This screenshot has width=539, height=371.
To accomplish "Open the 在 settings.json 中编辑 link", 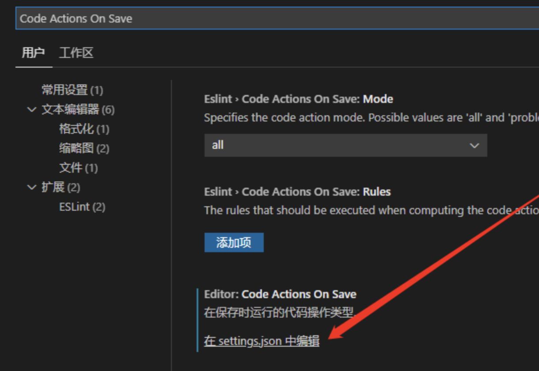I will click(262, 341).
